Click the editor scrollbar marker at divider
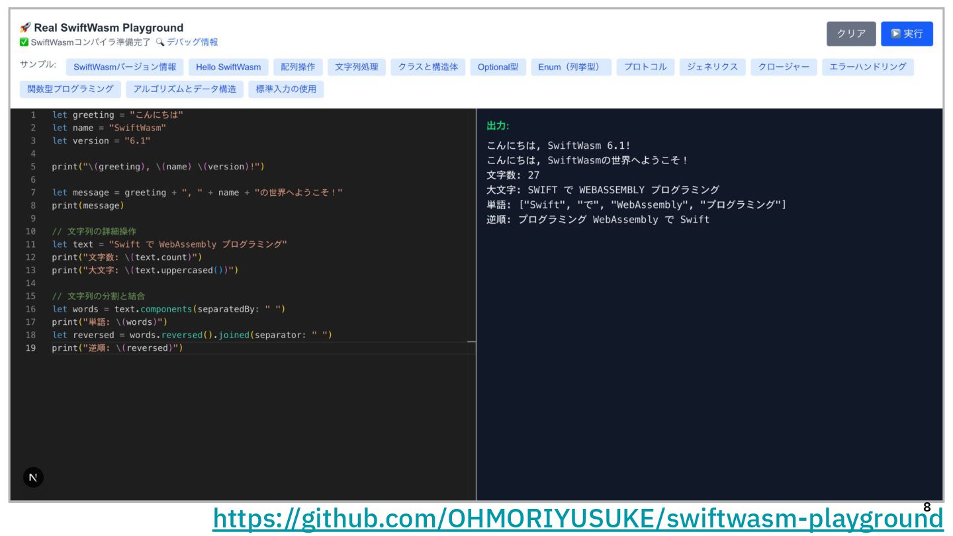This screenshot has height=536, width=953. coord(471,341)
